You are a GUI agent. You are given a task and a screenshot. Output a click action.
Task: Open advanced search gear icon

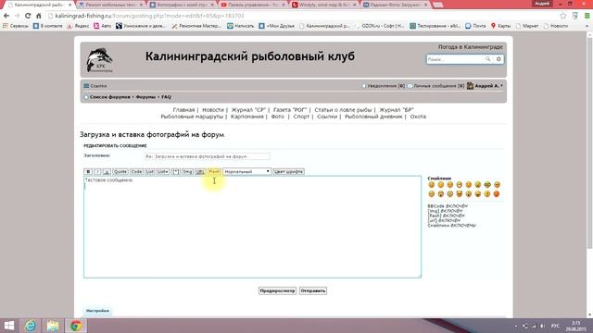pos(498,59)
